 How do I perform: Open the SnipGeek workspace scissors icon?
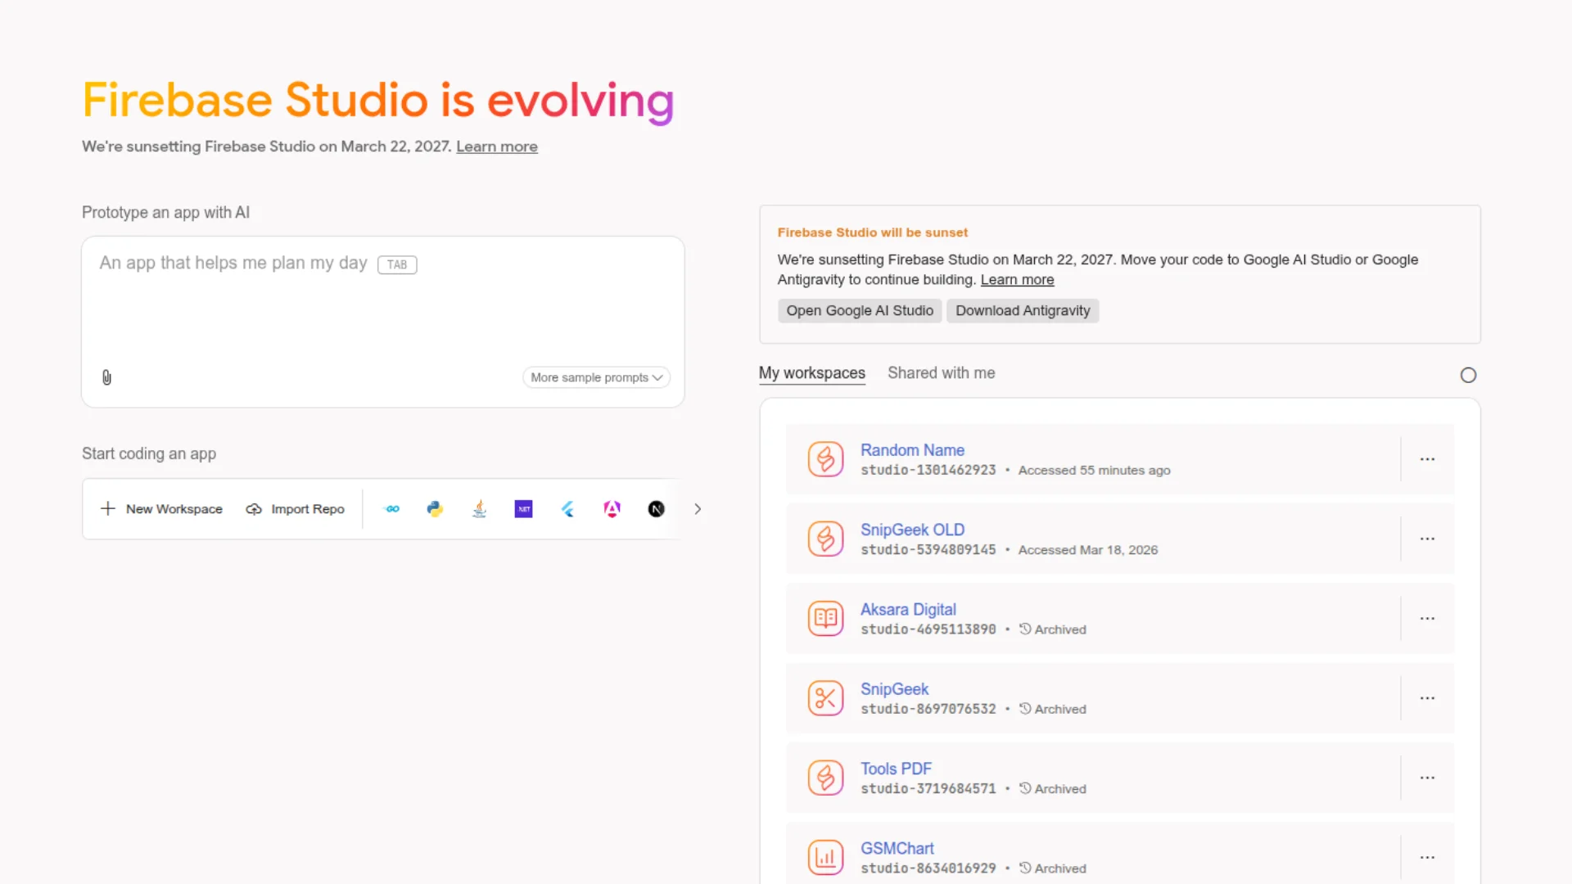(825, 697)
